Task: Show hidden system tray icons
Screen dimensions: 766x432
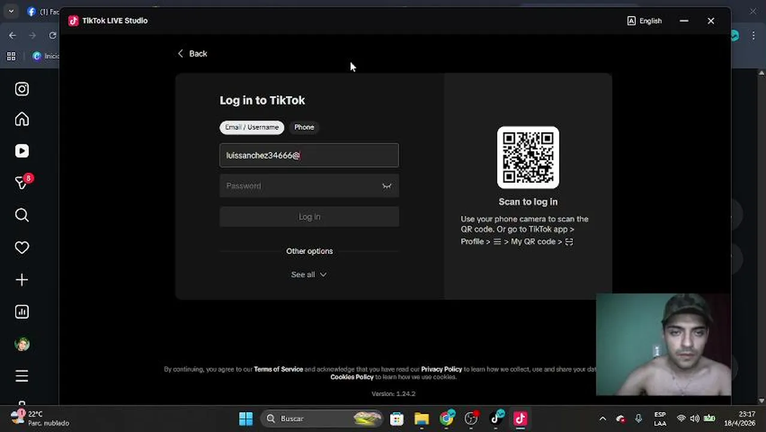Action: click(x=603, y=419)
